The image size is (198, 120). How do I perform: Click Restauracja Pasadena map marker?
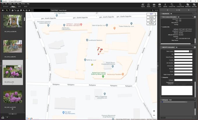point(123,74)
